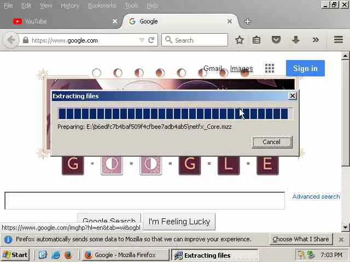Click the Firefox window restore button

(x=334, y=5)
